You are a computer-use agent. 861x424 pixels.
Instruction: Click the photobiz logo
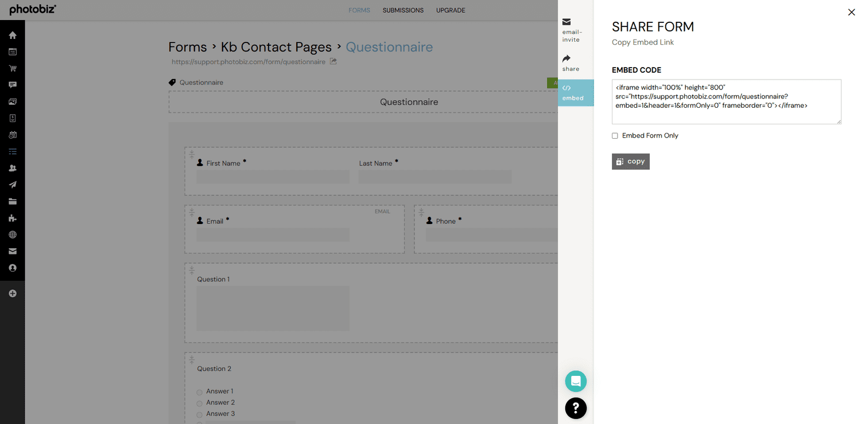[33, 10]
